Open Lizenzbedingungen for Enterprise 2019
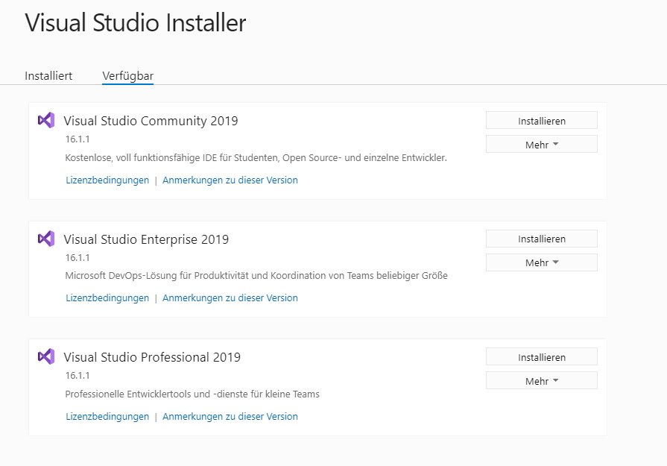Viewport: 667px width, 466px height. click(x=107, y=297)
